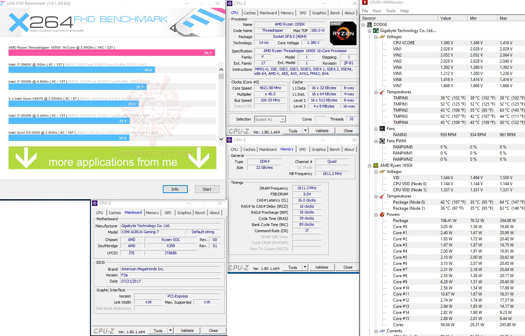This screenshot has height=336, width=525.
Task: Collapse the AMD Ryzen 1950X node
Action: 369,166
